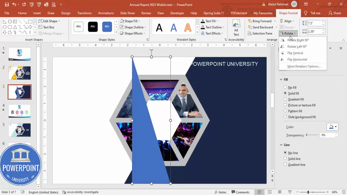Select Pattern fill radio button
Image resolution: width=347 pixels, height=195 pixels.
[285, 111]
